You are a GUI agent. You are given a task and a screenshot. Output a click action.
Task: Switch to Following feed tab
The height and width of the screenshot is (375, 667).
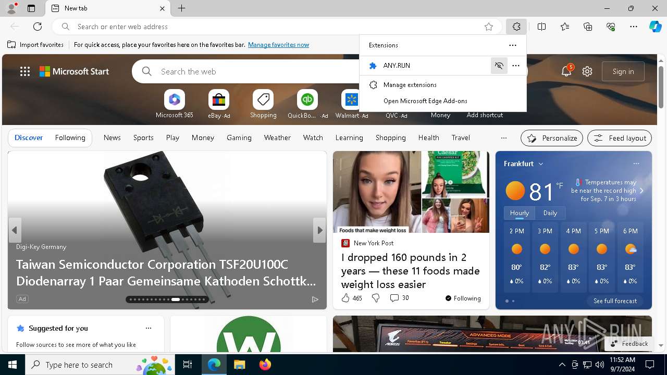point(70,137)
